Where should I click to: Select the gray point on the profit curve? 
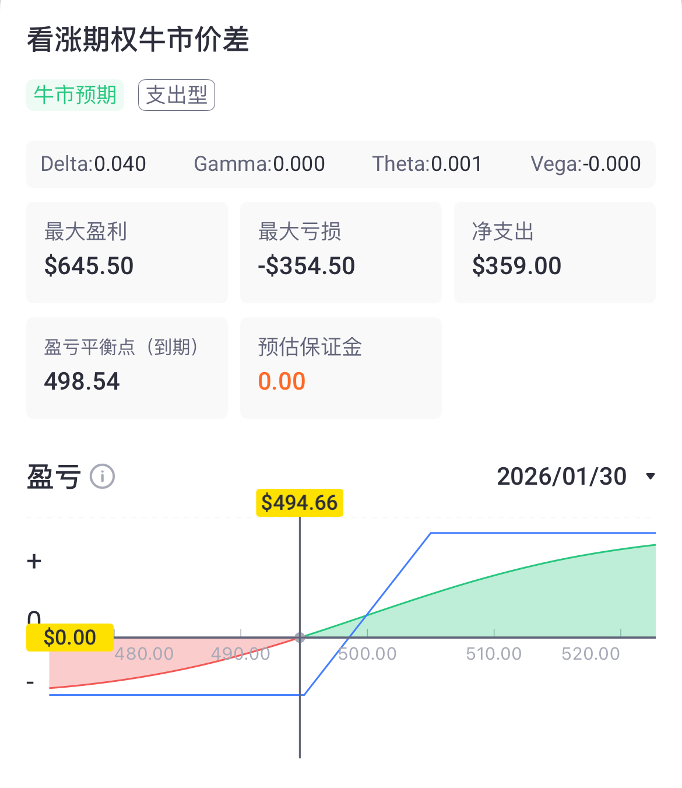click(300, 638)
